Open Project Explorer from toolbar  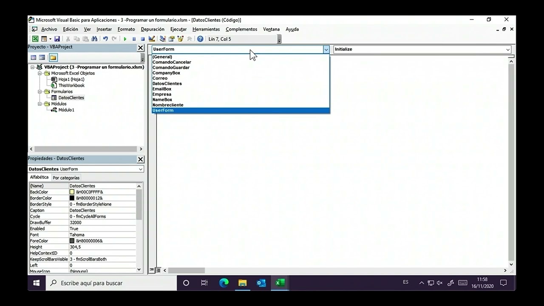(x=163, y=39)
